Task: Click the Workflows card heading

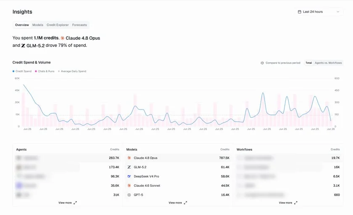Action: [x=244, y=149]
